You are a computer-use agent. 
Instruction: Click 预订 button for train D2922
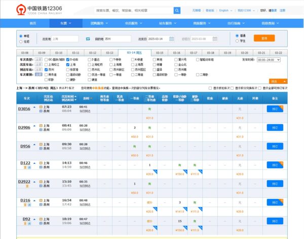click(x=274, y=183)
